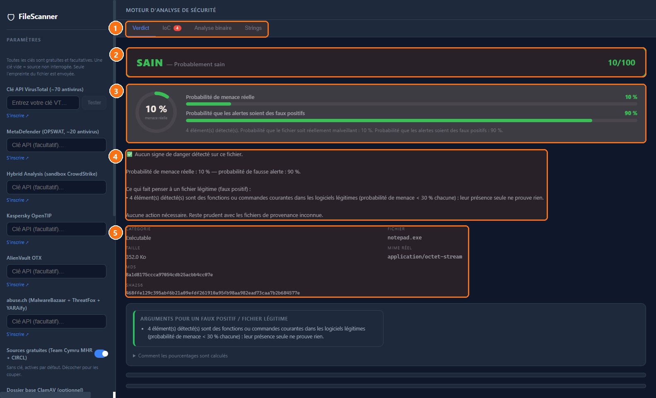Click the Kaspersky OpenTIP key field
This screenshot has width=656, height=398.
pos(56,229)
